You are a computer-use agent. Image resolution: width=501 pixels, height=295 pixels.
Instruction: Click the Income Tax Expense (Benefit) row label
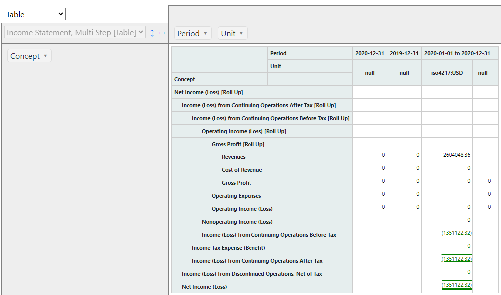point(228,248)
